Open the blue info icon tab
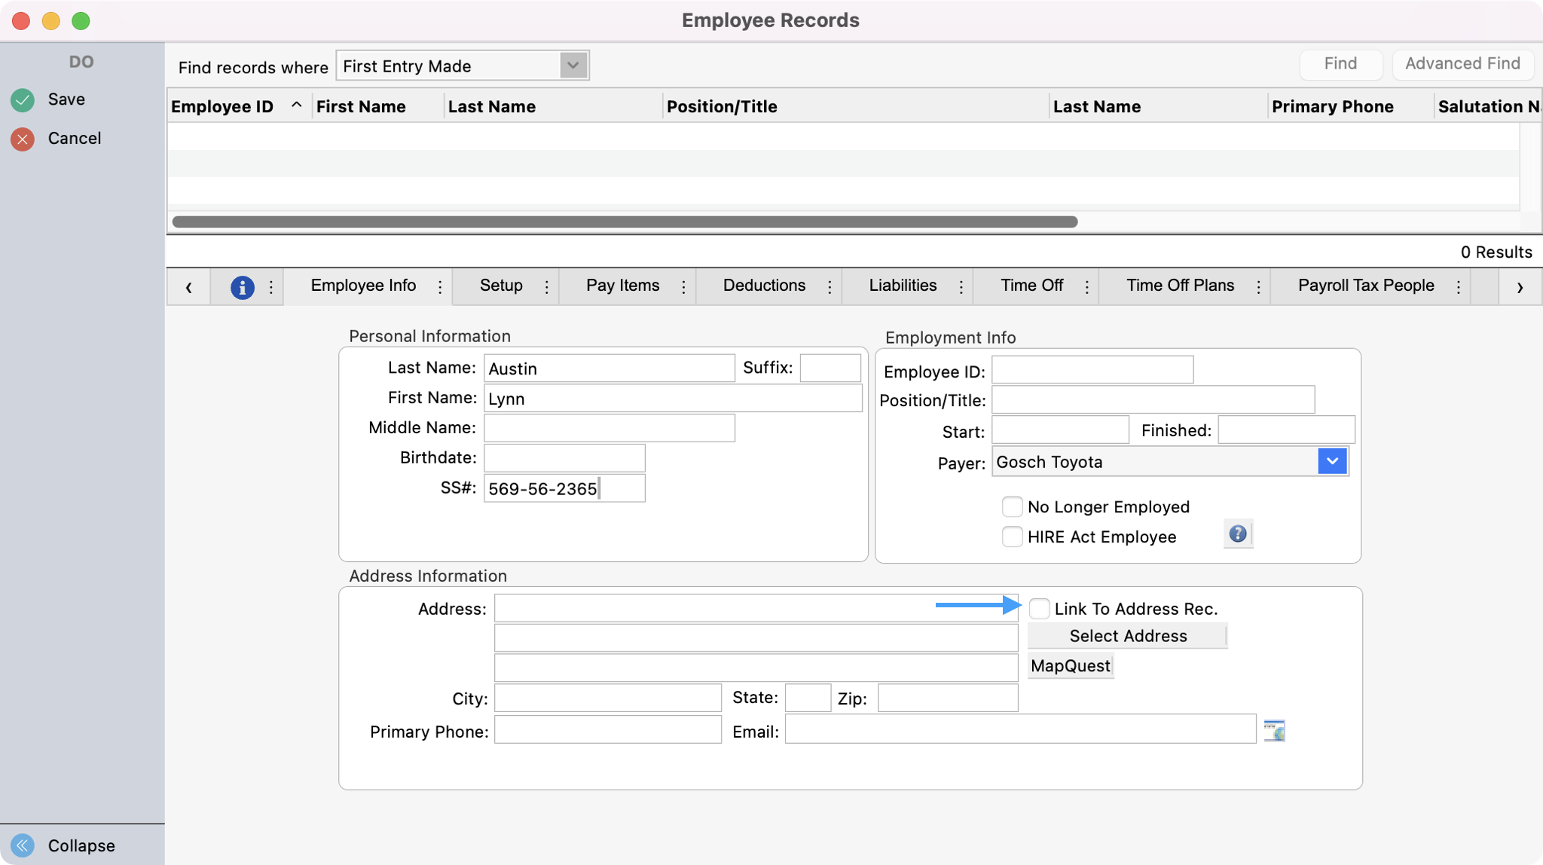Screen dimensions: 1543x865 click(x=242, y=287)
